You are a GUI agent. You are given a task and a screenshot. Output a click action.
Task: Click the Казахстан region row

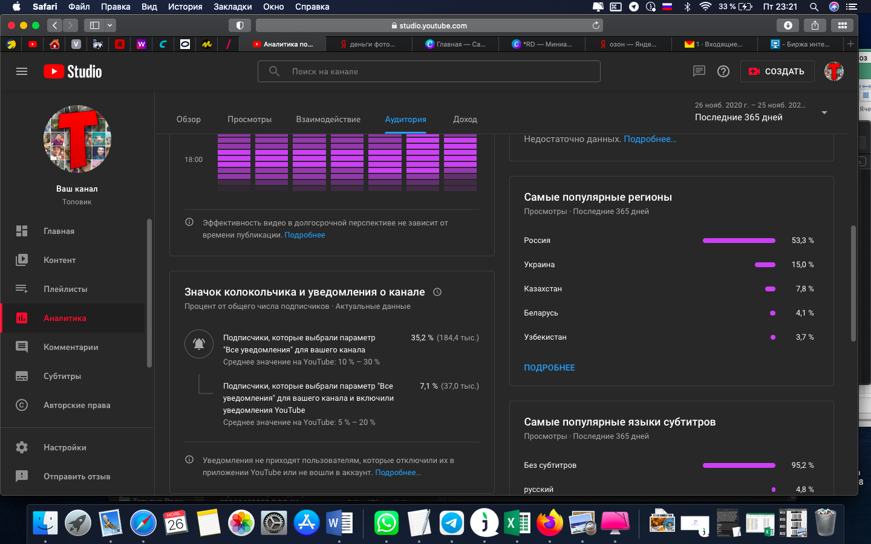(669, 289)
